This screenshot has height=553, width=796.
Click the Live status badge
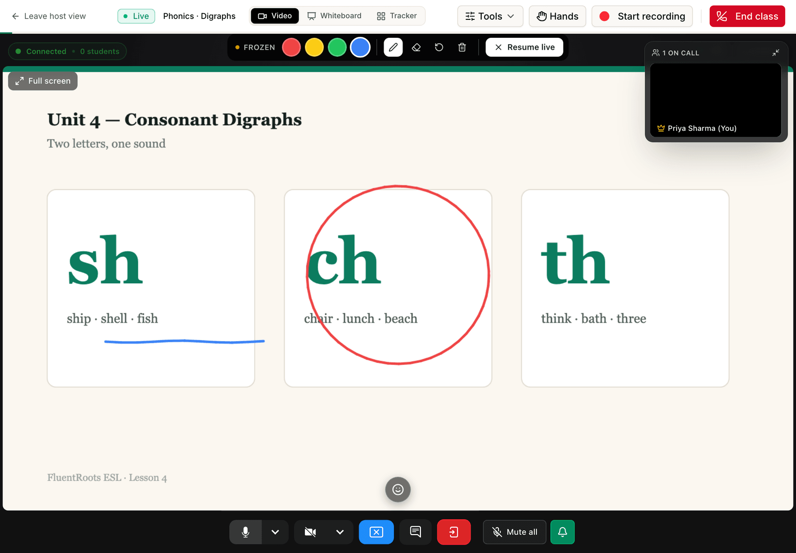coord(136,16)
